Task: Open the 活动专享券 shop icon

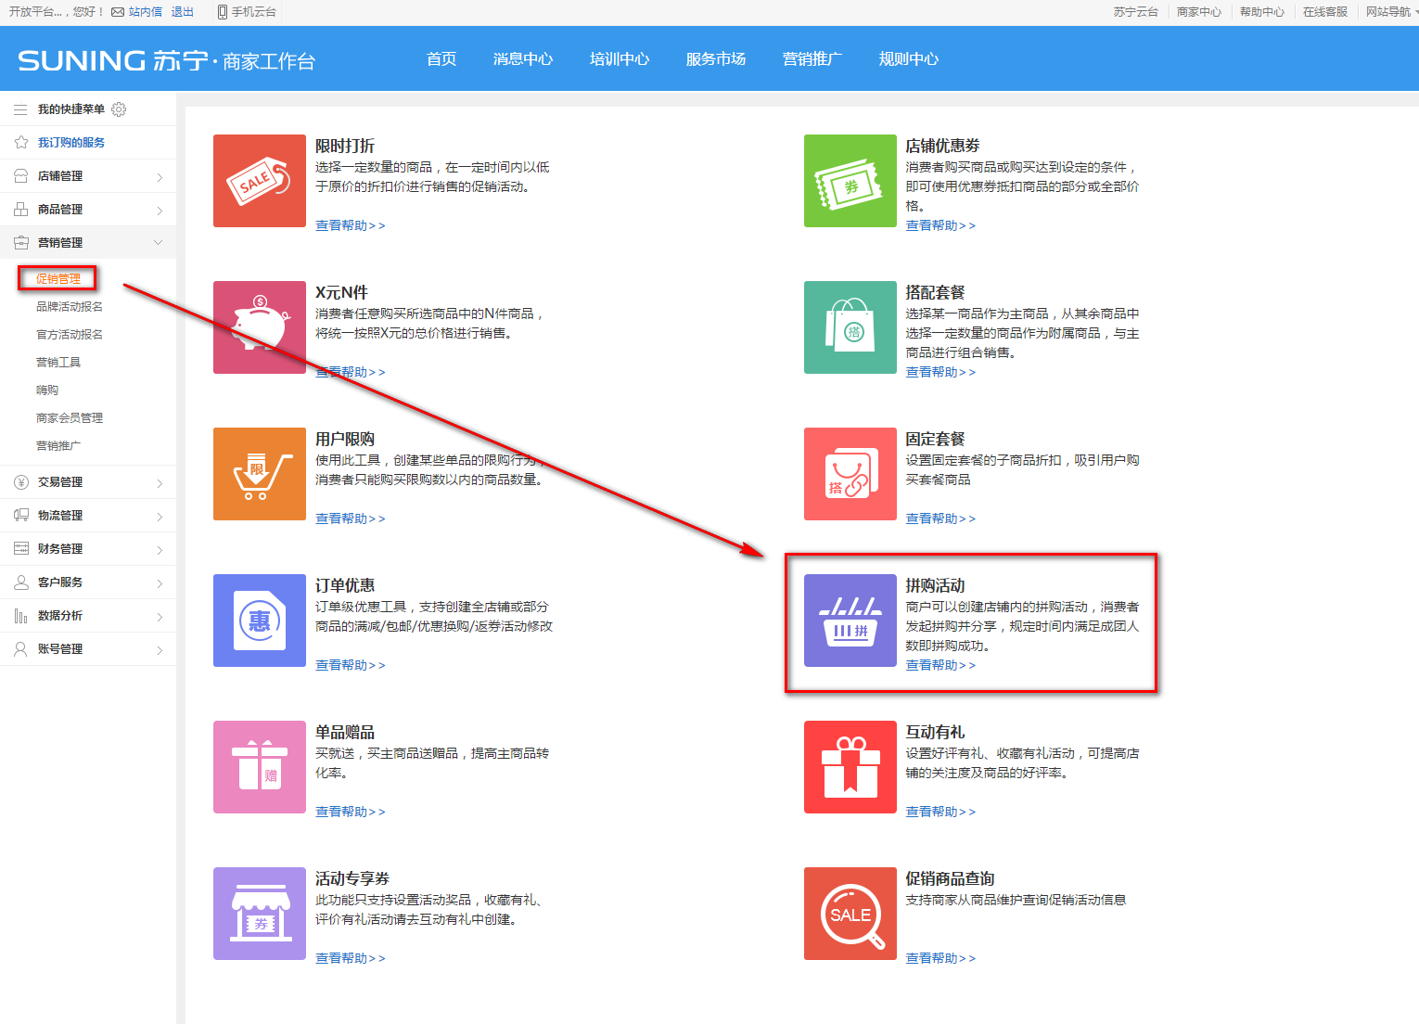Action: (x=260, y=914)
